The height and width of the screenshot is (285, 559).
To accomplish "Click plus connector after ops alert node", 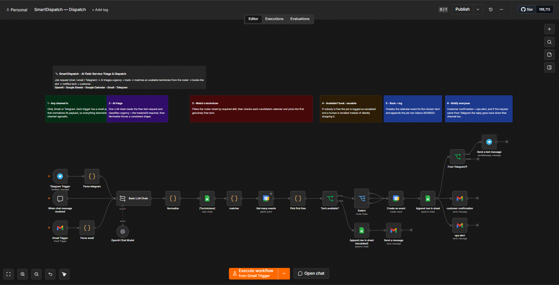I will point(477,225).
